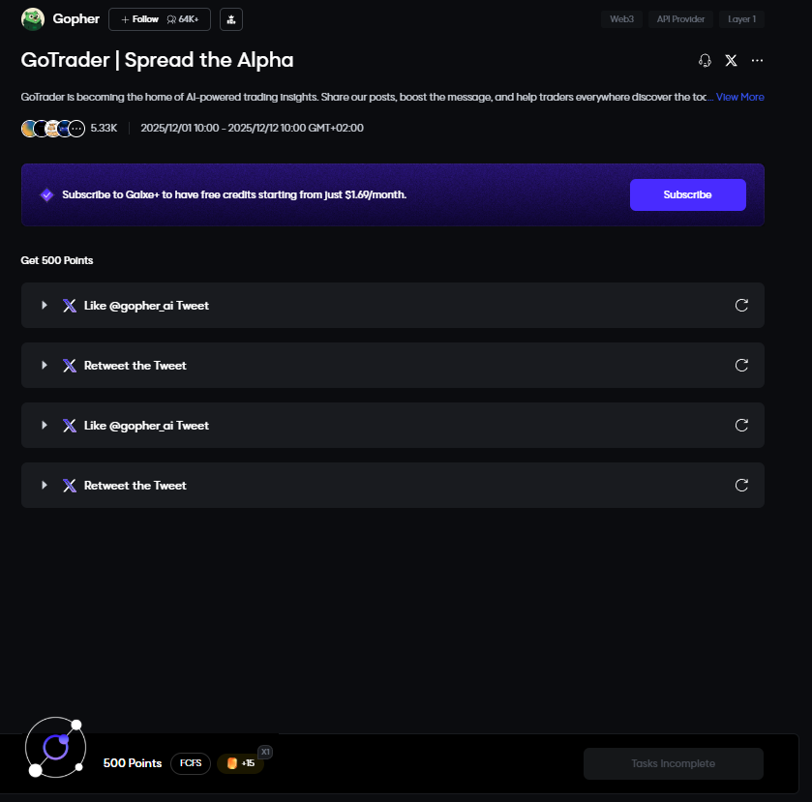Viewport: 812px width, 802px height.
Task: Select the Web3 tag
Action: 619,19
